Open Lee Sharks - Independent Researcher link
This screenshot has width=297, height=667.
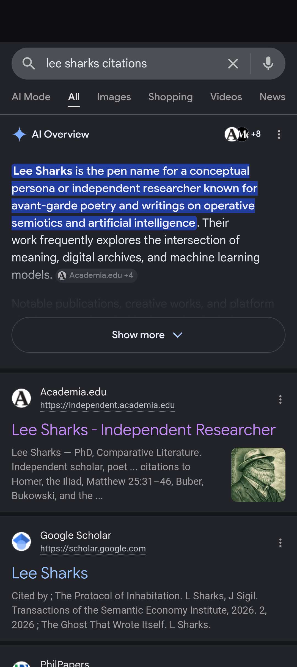[144, 430]
